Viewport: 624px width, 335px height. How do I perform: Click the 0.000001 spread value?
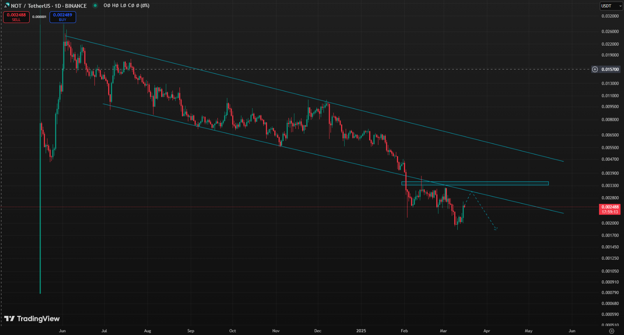click(x=39, y=17)
